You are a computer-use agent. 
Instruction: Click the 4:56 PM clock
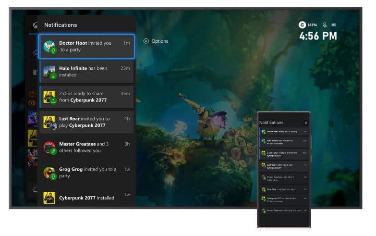tap(318, 36)
